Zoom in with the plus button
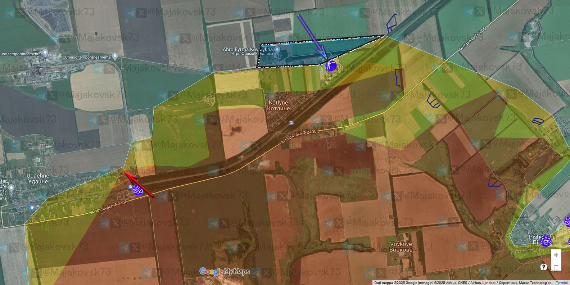The image size is (570, 285). pyautogui.click(x=556, y=255)
